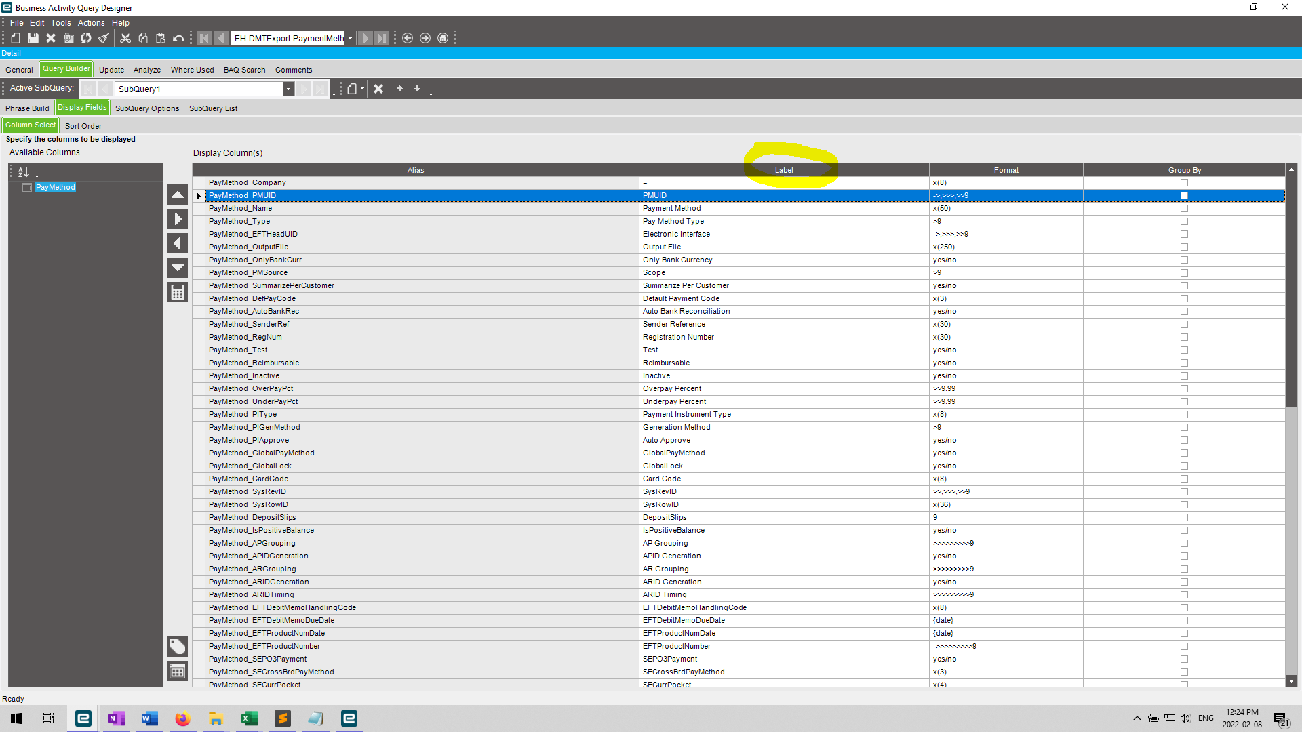Check Group By for PayMethod_OutputFile
Screen dimensions: 1302x732
(x=1184, y=247)
